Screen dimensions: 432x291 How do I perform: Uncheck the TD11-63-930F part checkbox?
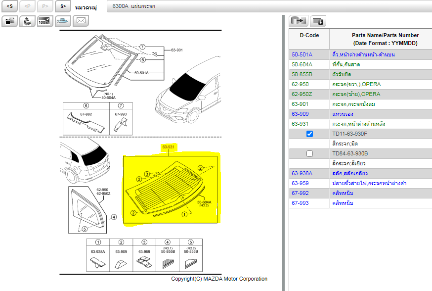tap(310, 134)
